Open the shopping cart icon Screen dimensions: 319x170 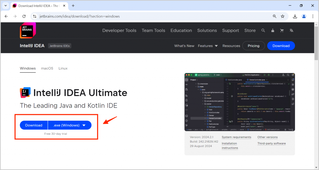click(282, 31)
